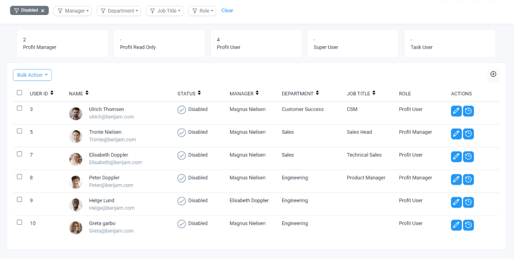The width and height of the screenshot is (514, 259).
Task: Sort by Name column arrows
Action: point(87,94)
